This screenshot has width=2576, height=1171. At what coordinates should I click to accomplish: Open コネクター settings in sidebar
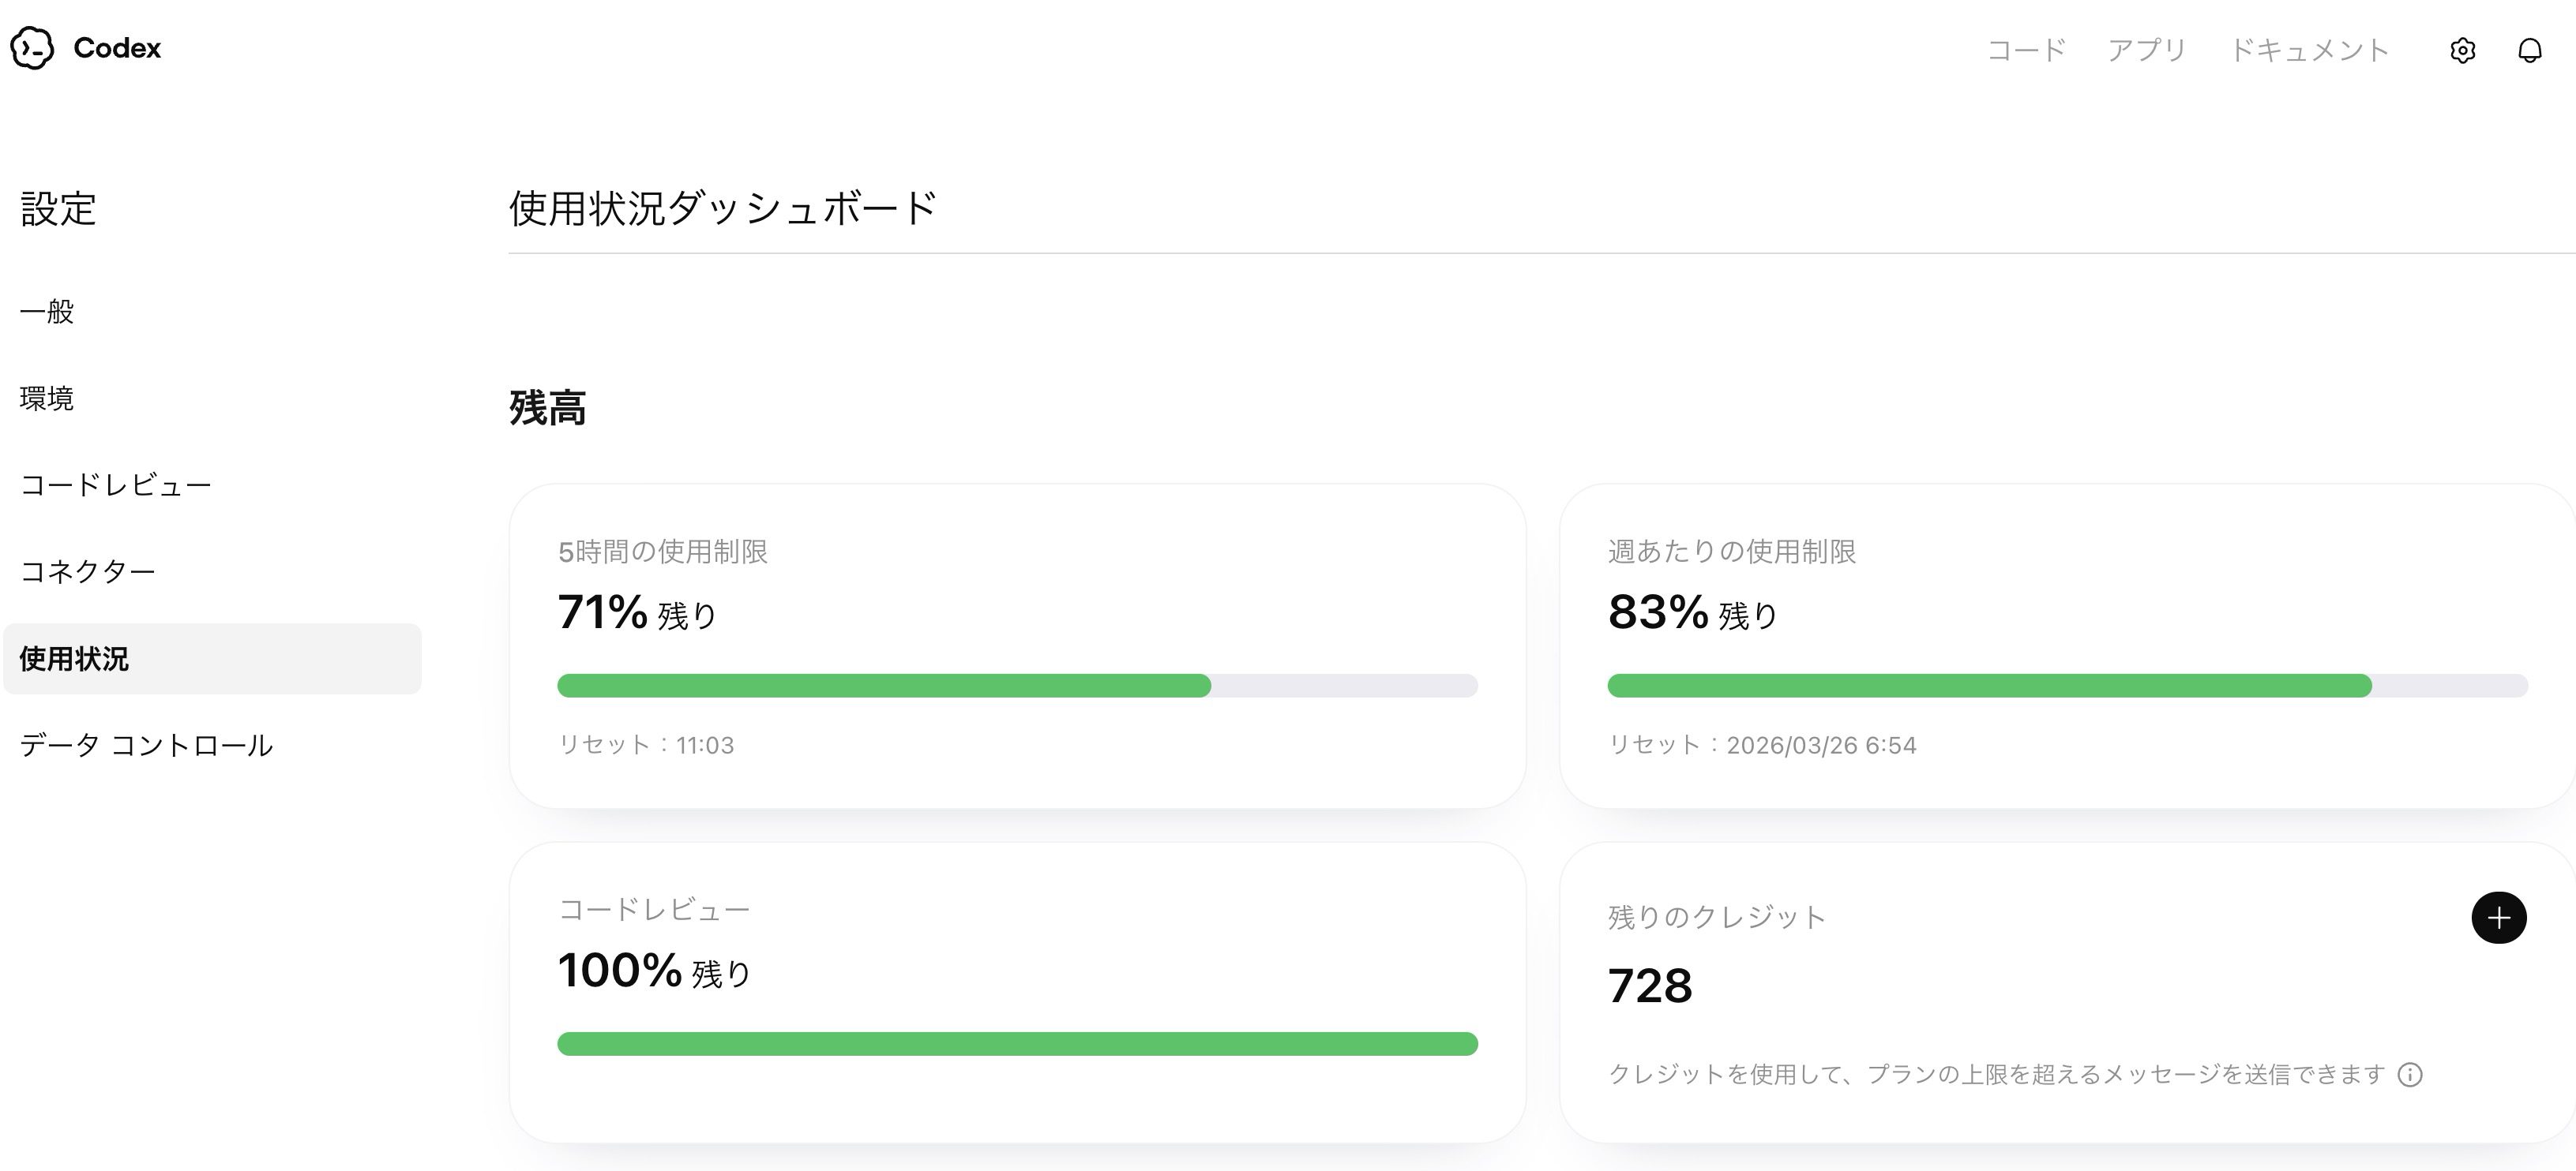[x=88, y=571]
